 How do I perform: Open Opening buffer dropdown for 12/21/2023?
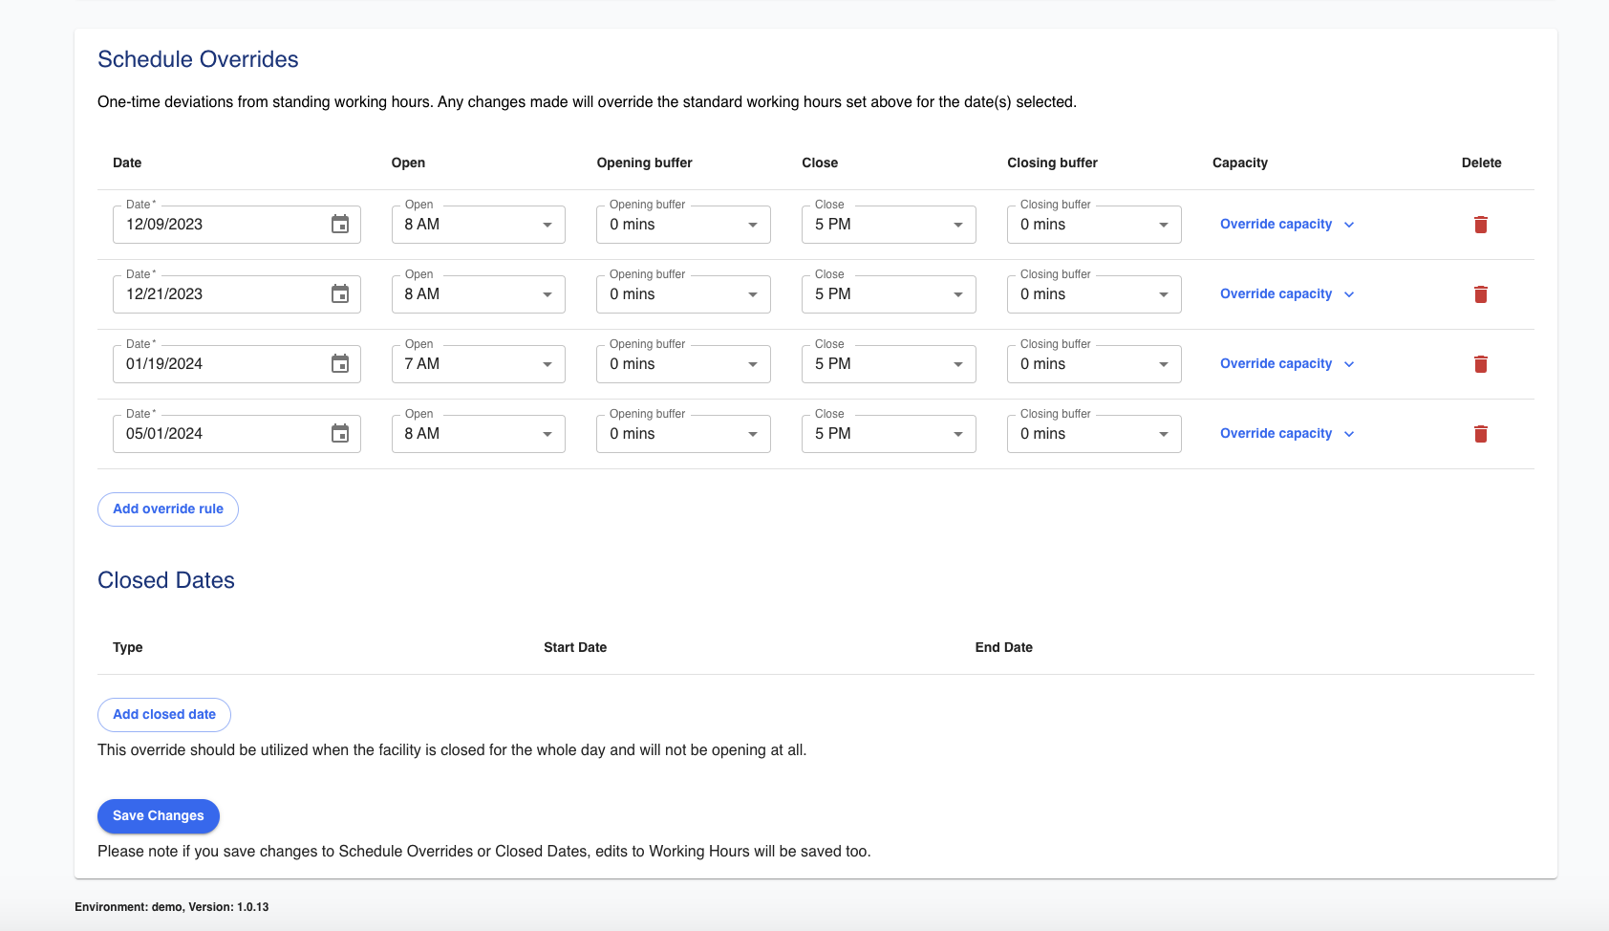pyautogui.click(x=682, y=294)
